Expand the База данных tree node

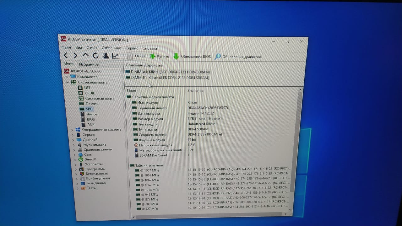(x=77, y=183)
